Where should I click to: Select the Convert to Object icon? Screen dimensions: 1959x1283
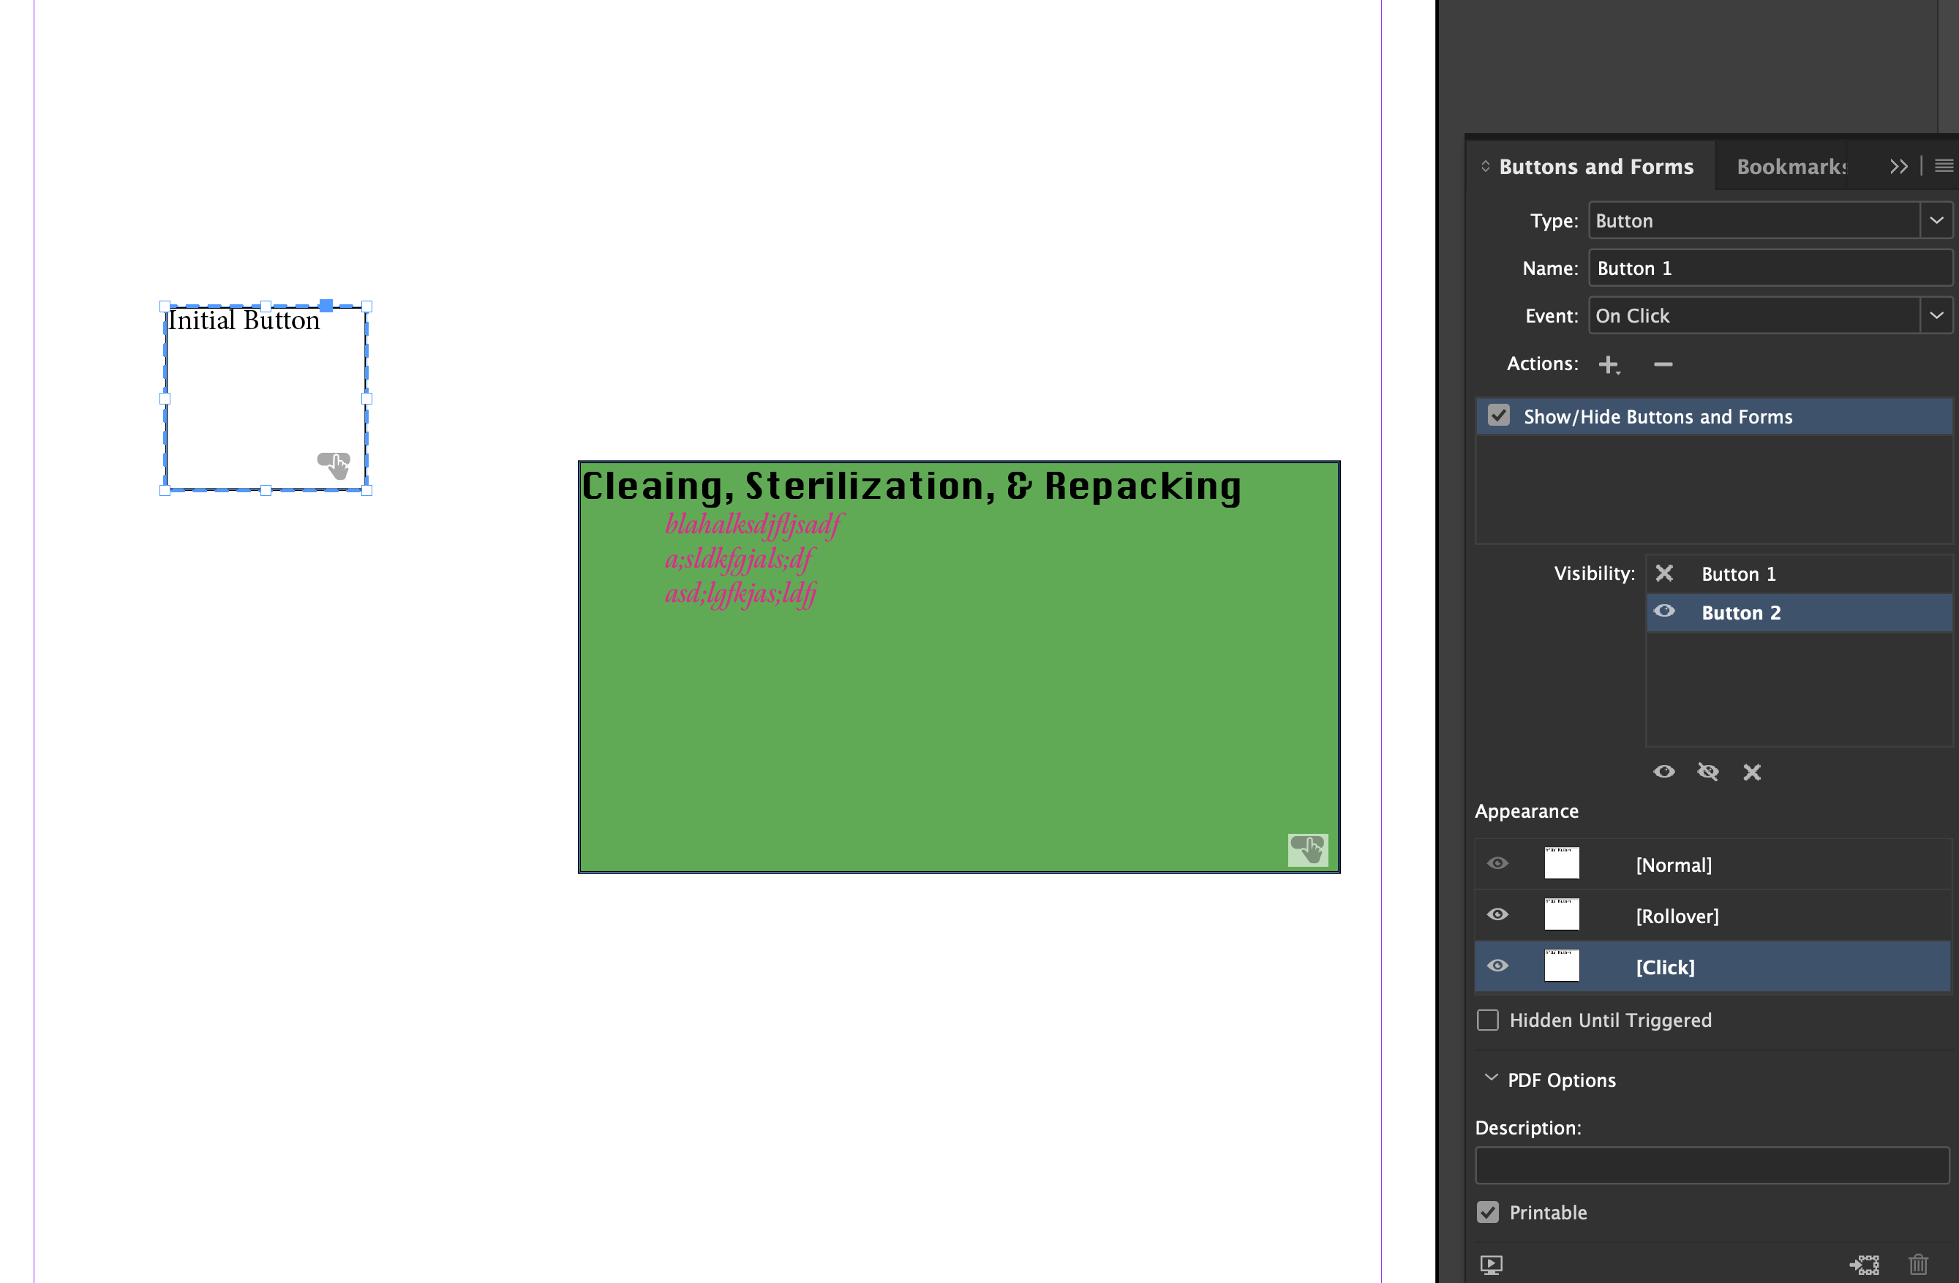click(x=1865, y=1265)
